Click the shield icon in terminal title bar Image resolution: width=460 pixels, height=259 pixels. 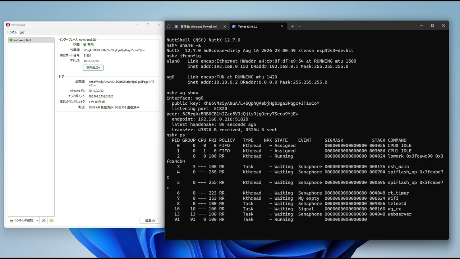169,26
